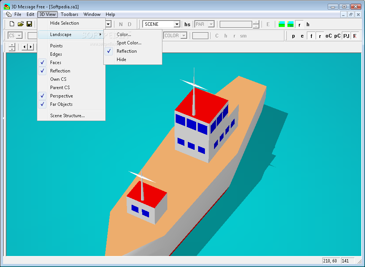Click the D toolbar button
The height and width of the screenshot is (267, 365).
pos(130,24)
